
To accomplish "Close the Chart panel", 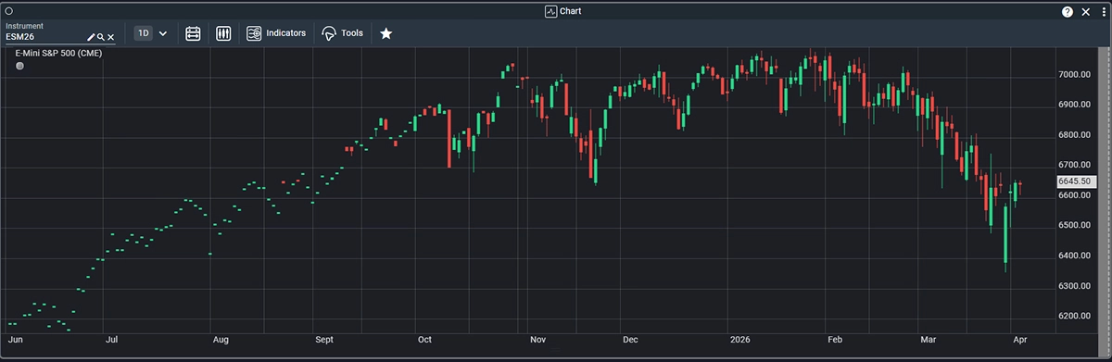I will click(1085, 11).
